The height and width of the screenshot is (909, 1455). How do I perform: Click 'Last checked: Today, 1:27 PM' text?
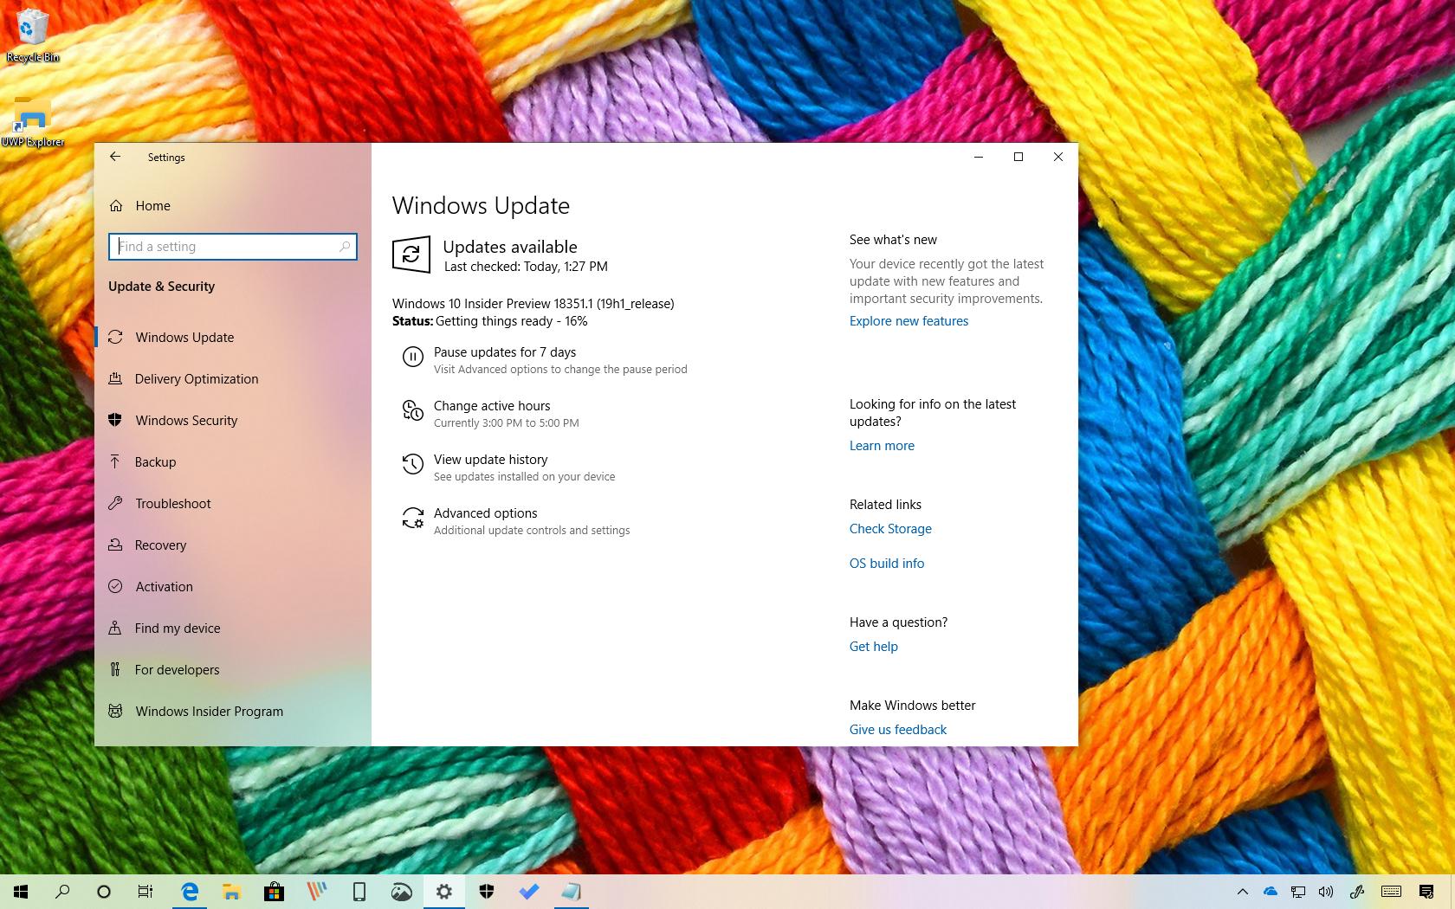[x=526, y=267]
